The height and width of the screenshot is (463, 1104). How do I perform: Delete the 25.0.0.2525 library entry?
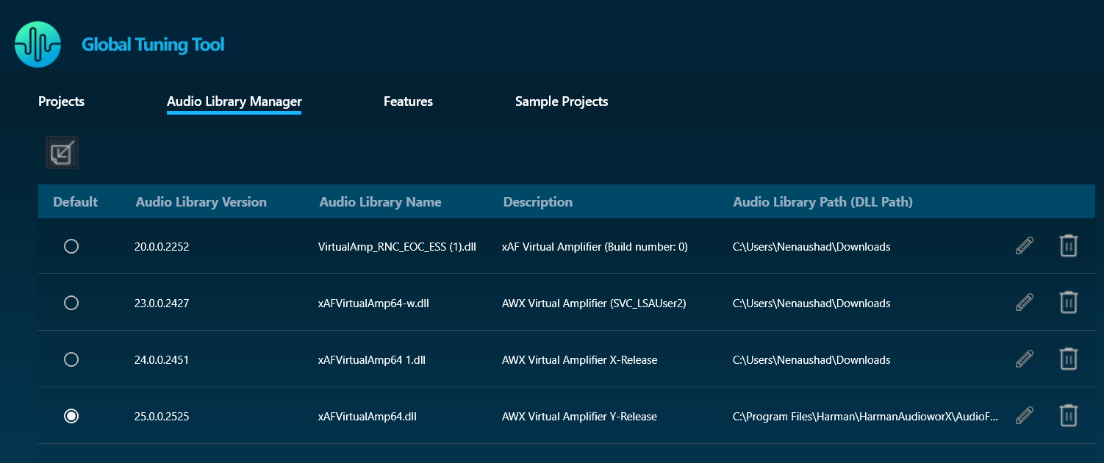click(x=1068, y=416)
